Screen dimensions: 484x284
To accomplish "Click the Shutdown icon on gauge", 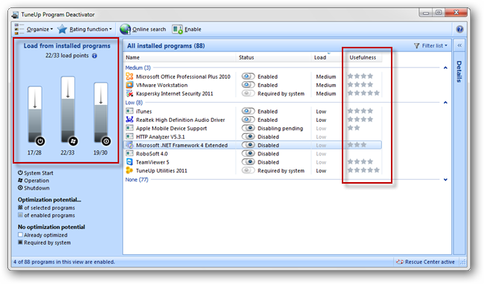I will pos(106,141).
